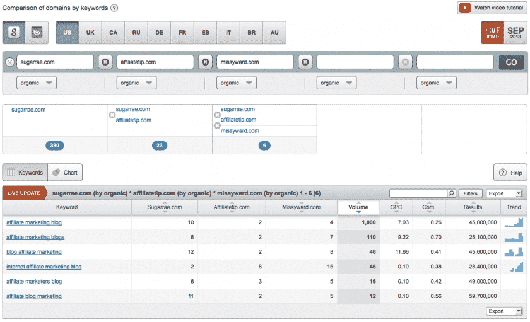The height and width of the screenshot is (322, 530).
Task: Open the help question mark beside page title
Action: (115, 8)
